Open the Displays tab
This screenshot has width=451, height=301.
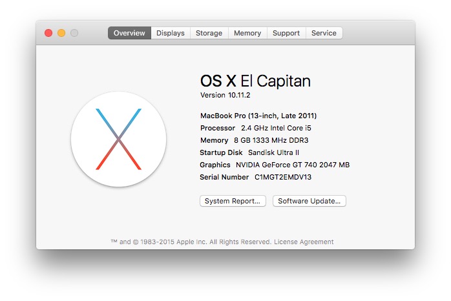click(x=171, y=33)
